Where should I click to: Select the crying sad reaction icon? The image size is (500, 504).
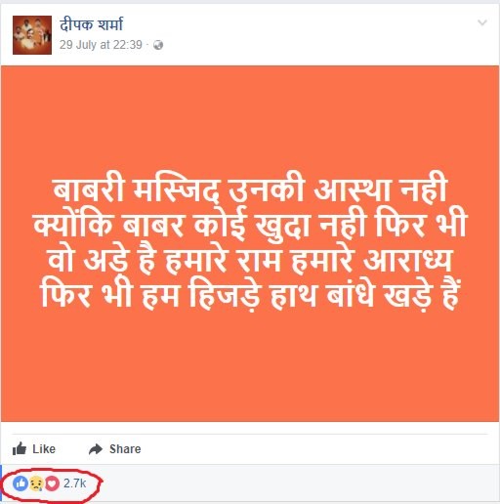click(x=36, y=483)
